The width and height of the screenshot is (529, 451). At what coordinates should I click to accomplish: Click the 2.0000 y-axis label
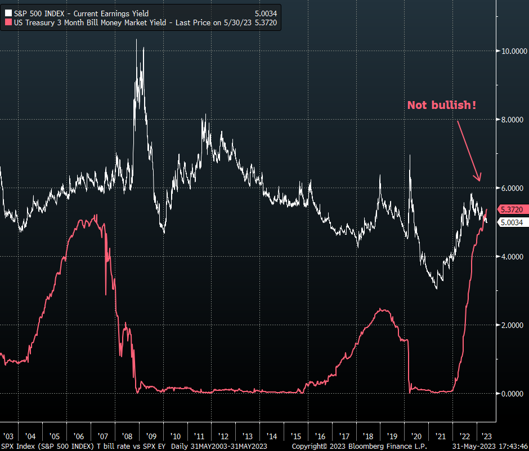click(x=513, y=325)
